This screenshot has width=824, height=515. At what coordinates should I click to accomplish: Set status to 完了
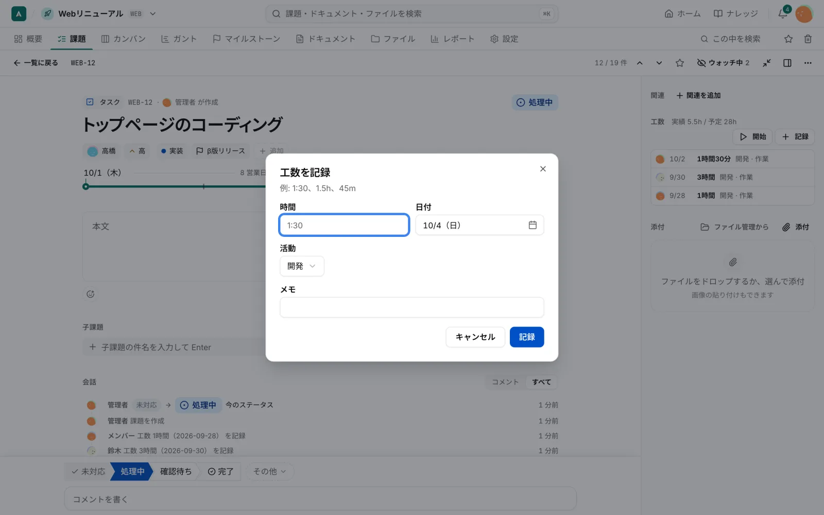(x=220, y=471)
